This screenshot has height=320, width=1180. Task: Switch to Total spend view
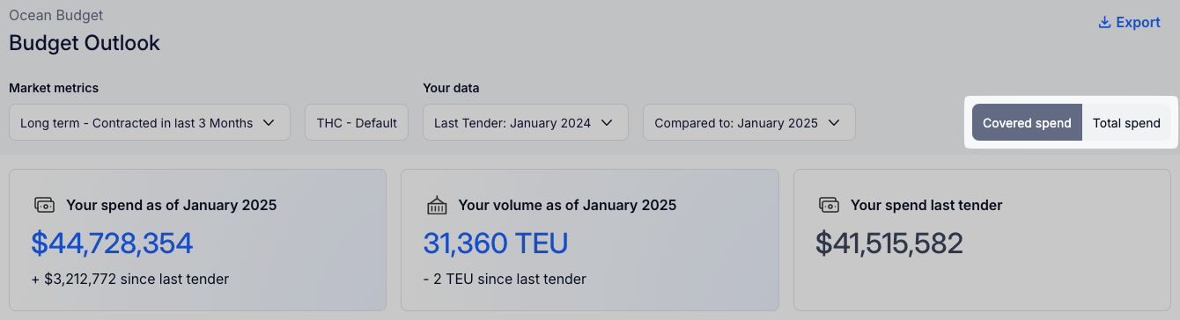[x=1126, y=123]
